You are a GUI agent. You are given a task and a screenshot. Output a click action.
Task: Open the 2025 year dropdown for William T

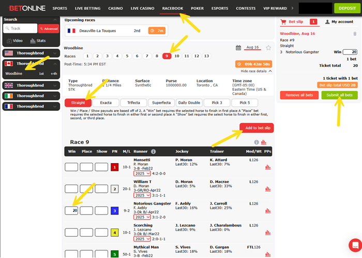point(142,195)
